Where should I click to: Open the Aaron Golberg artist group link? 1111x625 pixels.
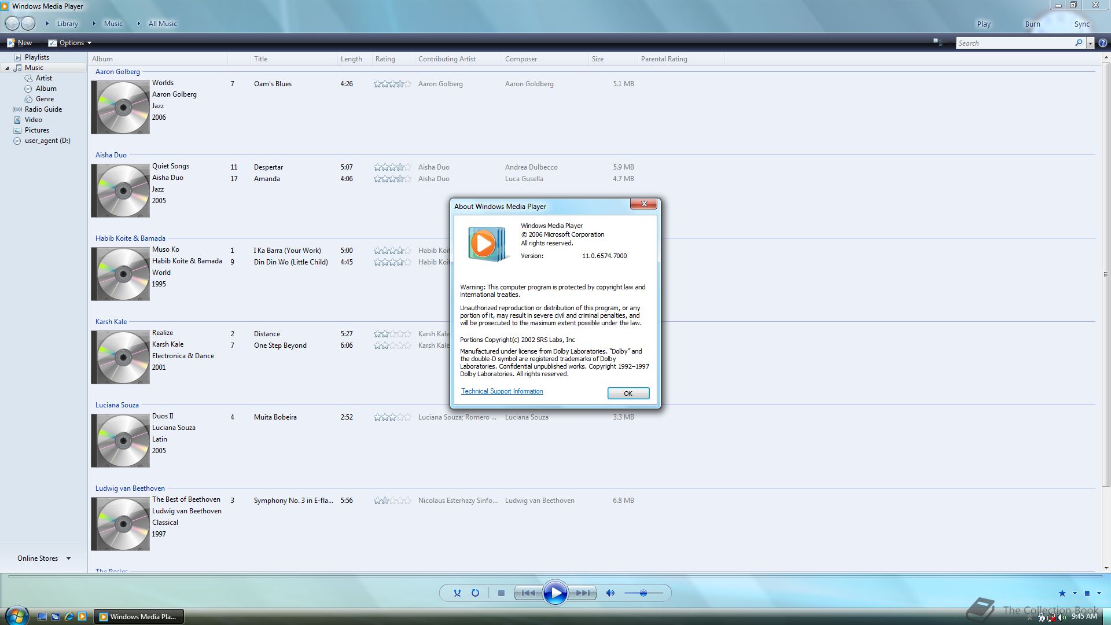[117, 72]
